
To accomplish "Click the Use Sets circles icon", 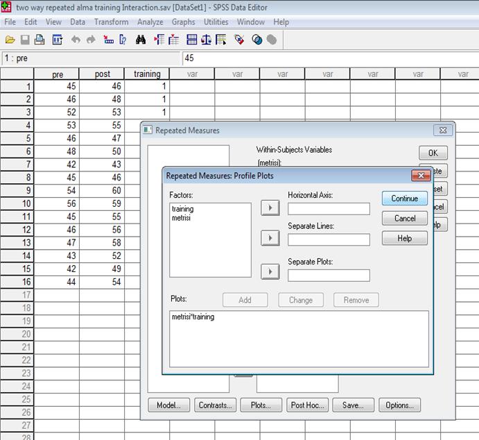I will (x=257, y=40).
